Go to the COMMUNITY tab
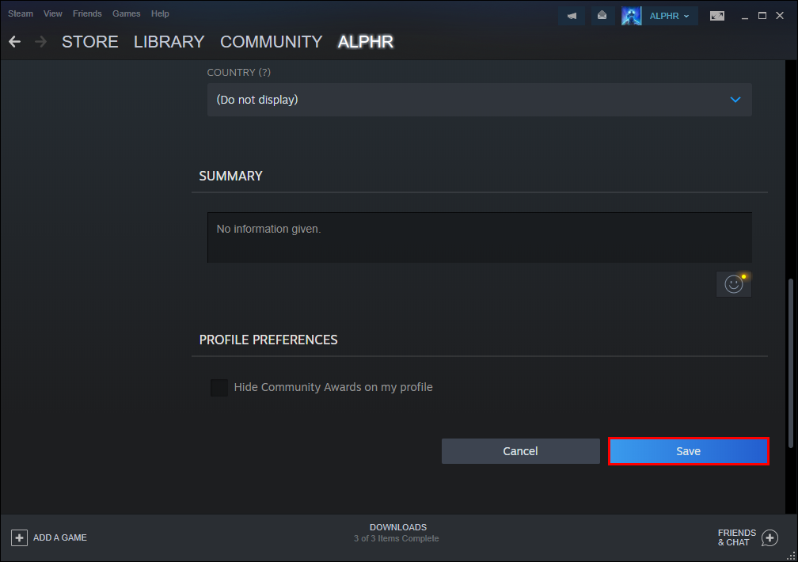 coord(272,42)
